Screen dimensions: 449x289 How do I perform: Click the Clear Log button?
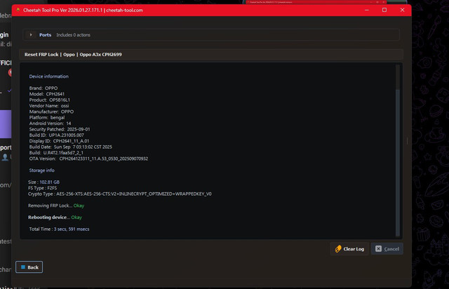[x=349, y=249]
